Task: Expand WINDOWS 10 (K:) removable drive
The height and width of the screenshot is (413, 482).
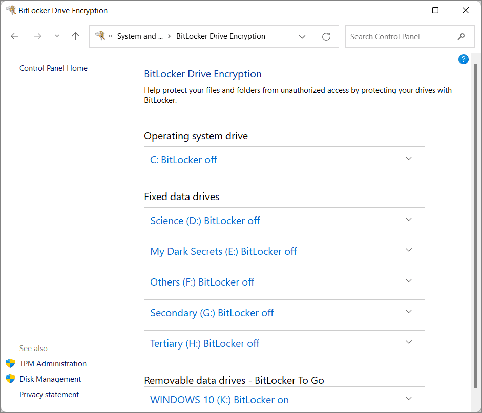Action: point(408,398)
